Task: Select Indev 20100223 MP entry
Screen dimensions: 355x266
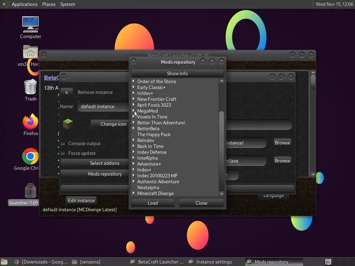Action: coord(157,176)
